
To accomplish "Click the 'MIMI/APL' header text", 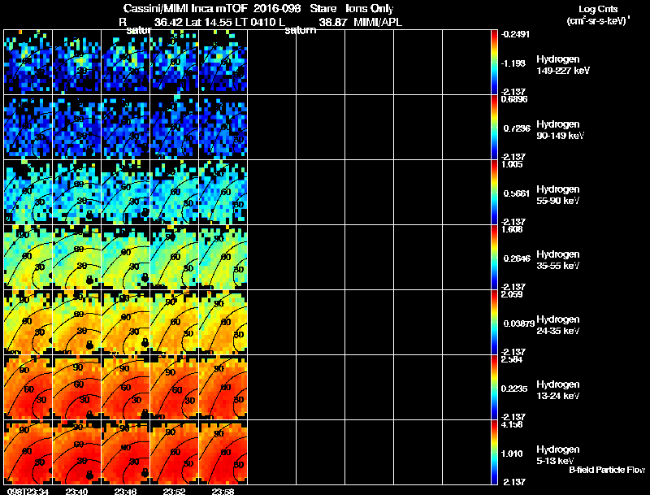I will (378, 22).
